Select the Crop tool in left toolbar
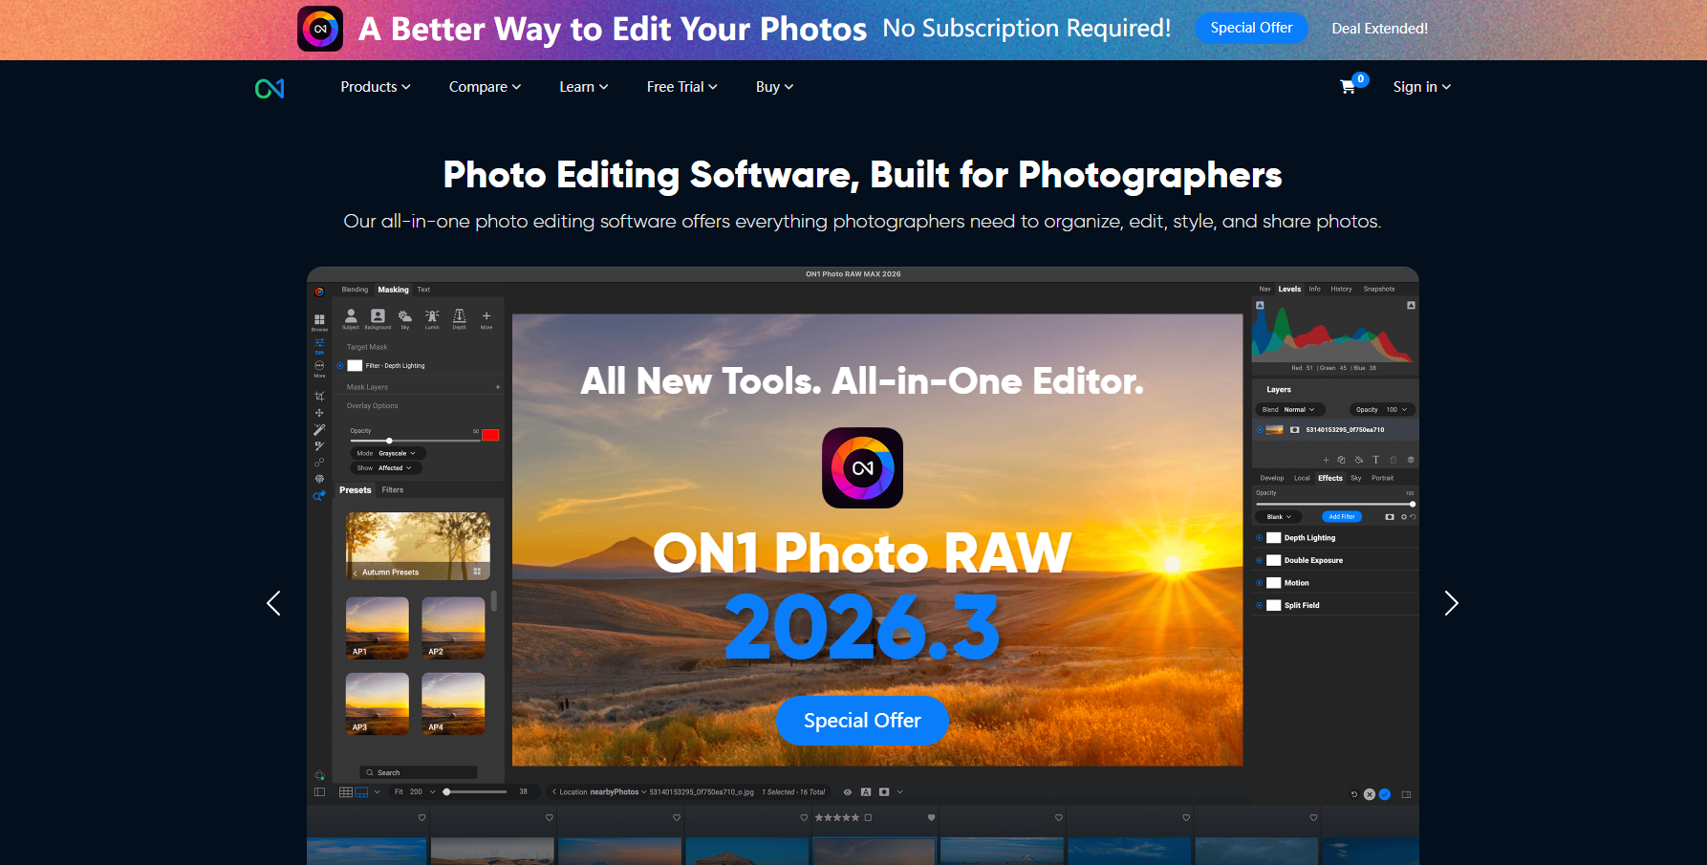The height and width of the screenshot is (865, 1707). coord(319,396)
